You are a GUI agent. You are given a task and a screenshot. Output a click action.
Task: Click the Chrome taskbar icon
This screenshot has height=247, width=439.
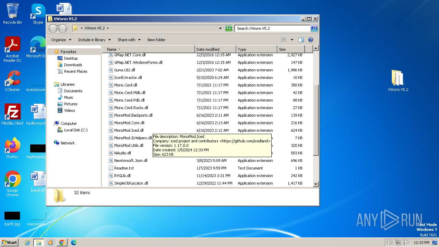pos(62,243)
